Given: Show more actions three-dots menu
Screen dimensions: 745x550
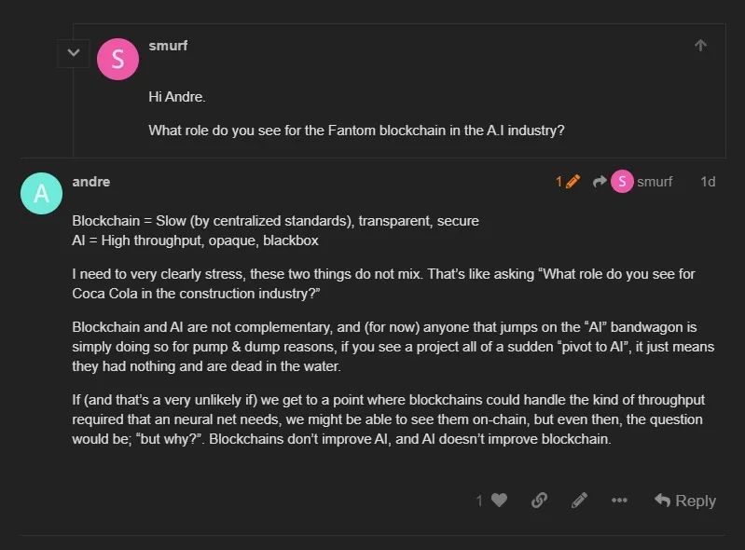Looking at the screenshot, I should pyautogui.click(x=619, y=501).
